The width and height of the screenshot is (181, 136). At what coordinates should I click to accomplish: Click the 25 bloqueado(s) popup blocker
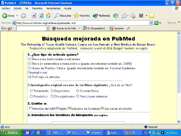[94, 28]
